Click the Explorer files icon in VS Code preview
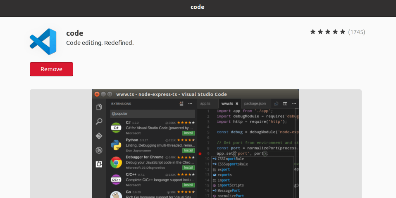 [99, 107]
